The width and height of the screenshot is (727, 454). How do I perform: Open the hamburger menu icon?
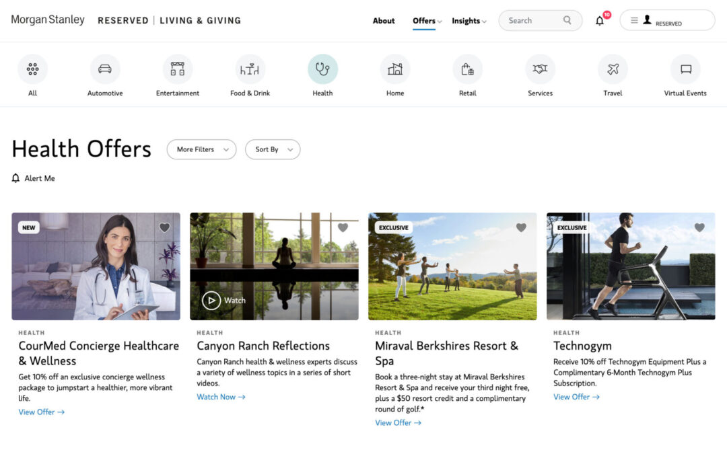pyautogui.click(x=634, y=20)
